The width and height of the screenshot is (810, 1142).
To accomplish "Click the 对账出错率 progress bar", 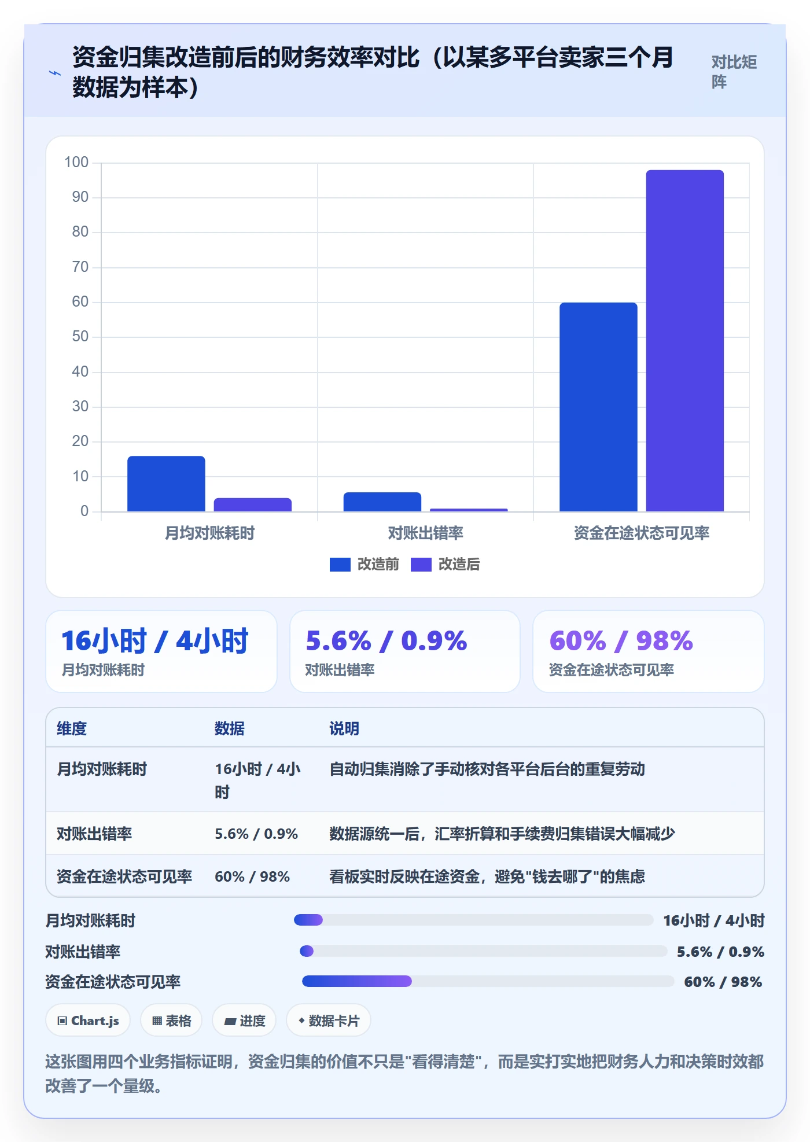I will tap(484, 951).
